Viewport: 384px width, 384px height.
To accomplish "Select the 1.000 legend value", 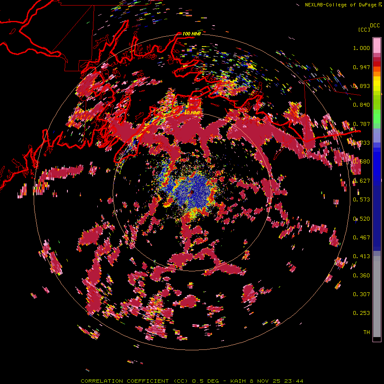I will pos(361,48).
